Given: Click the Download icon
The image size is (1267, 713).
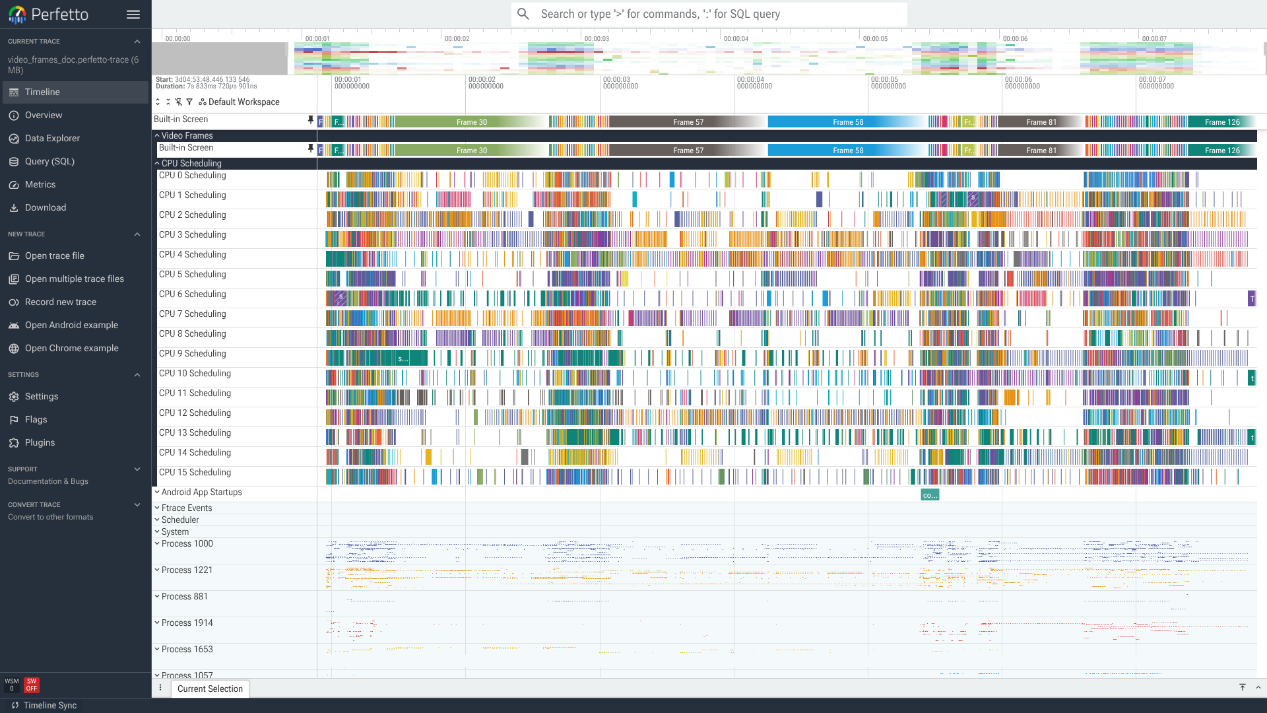Looking at the screenshot, I should (x=14, y=208).
